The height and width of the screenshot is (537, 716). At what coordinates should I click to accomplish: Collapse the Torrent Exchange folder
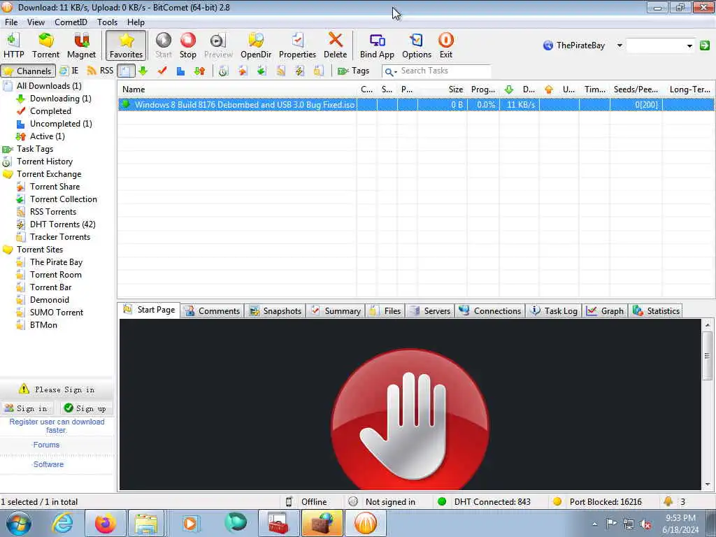(x=8, y=174)
